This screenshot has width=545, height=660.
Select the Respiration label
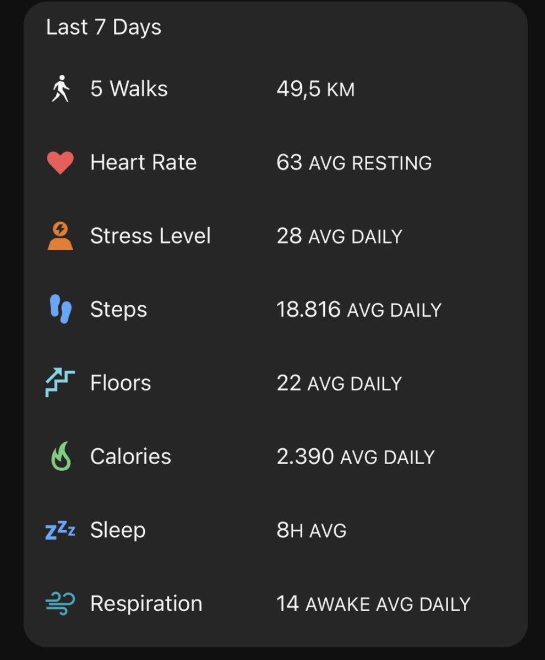146,603
